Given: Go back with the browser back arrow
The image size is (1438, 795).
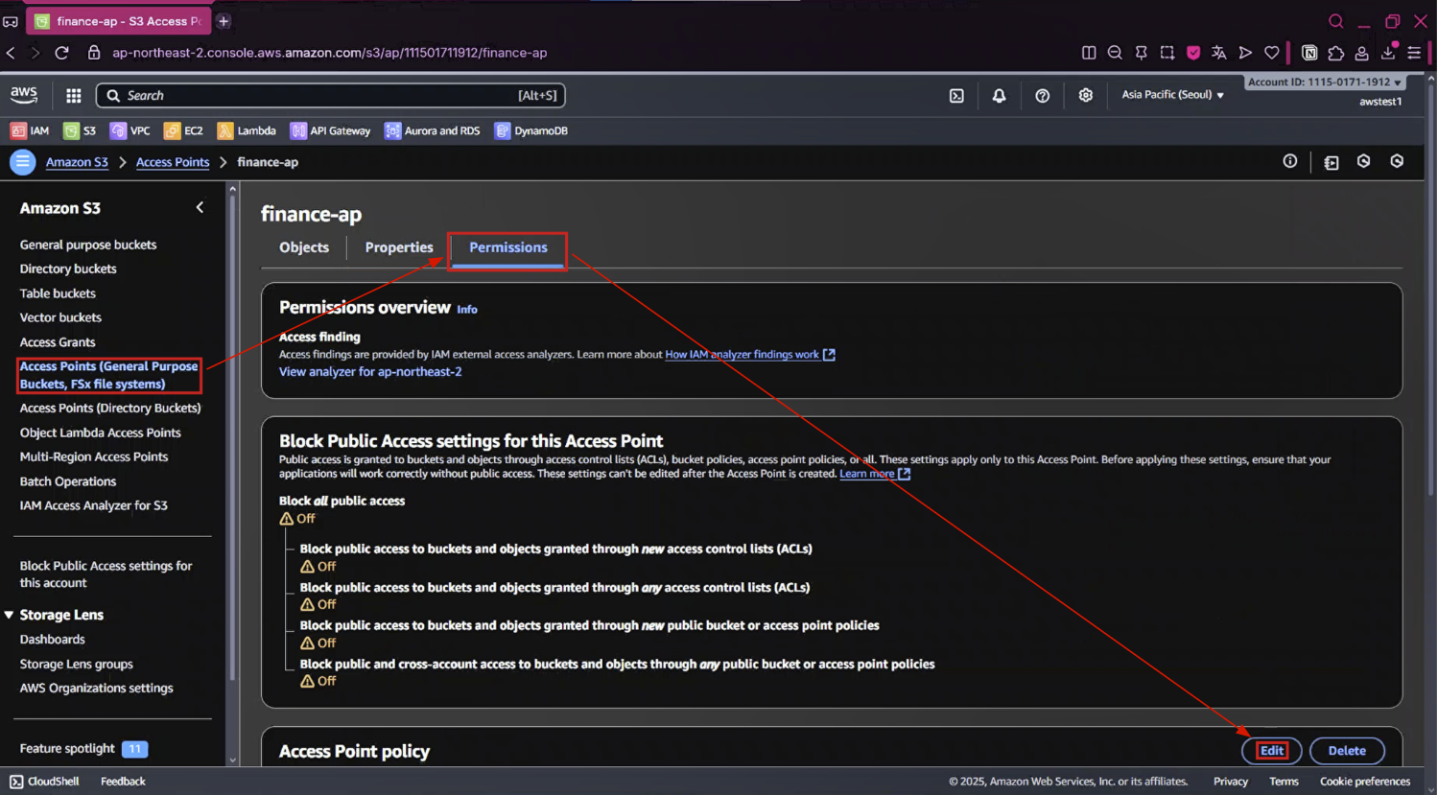Looking at the screenshot, I should (x=11, y=53).
